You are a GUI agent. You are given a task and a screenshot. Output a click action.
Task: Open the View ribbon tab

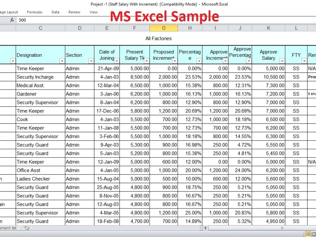tap(94, 12)
